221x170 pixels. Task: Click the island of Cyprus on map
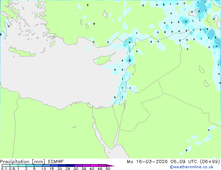(x=104, y=59)
